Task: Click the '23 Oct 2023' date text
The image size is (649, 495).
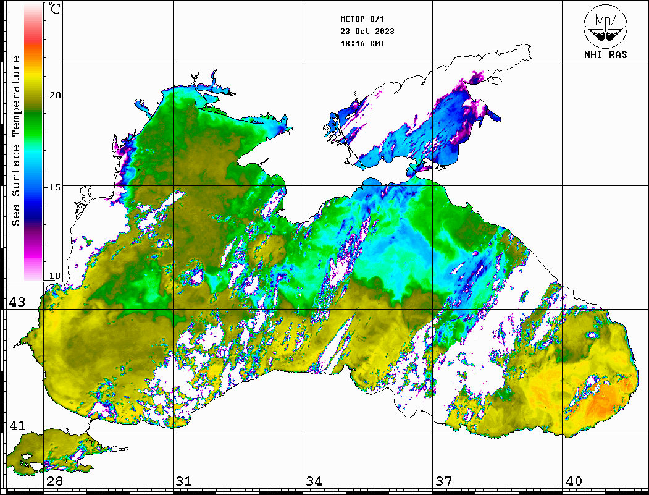Action: point(367,32)
